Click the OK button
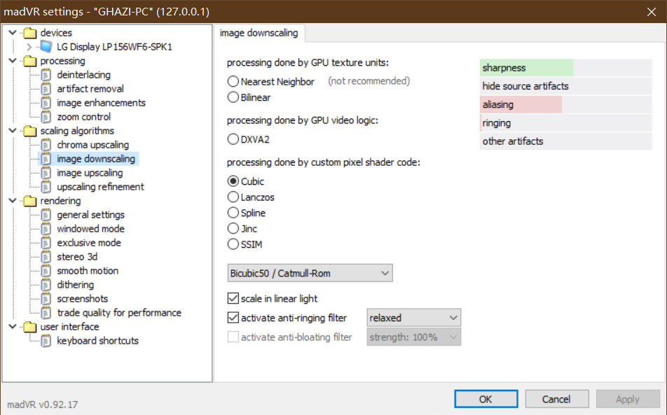 [x=486, y=399]
